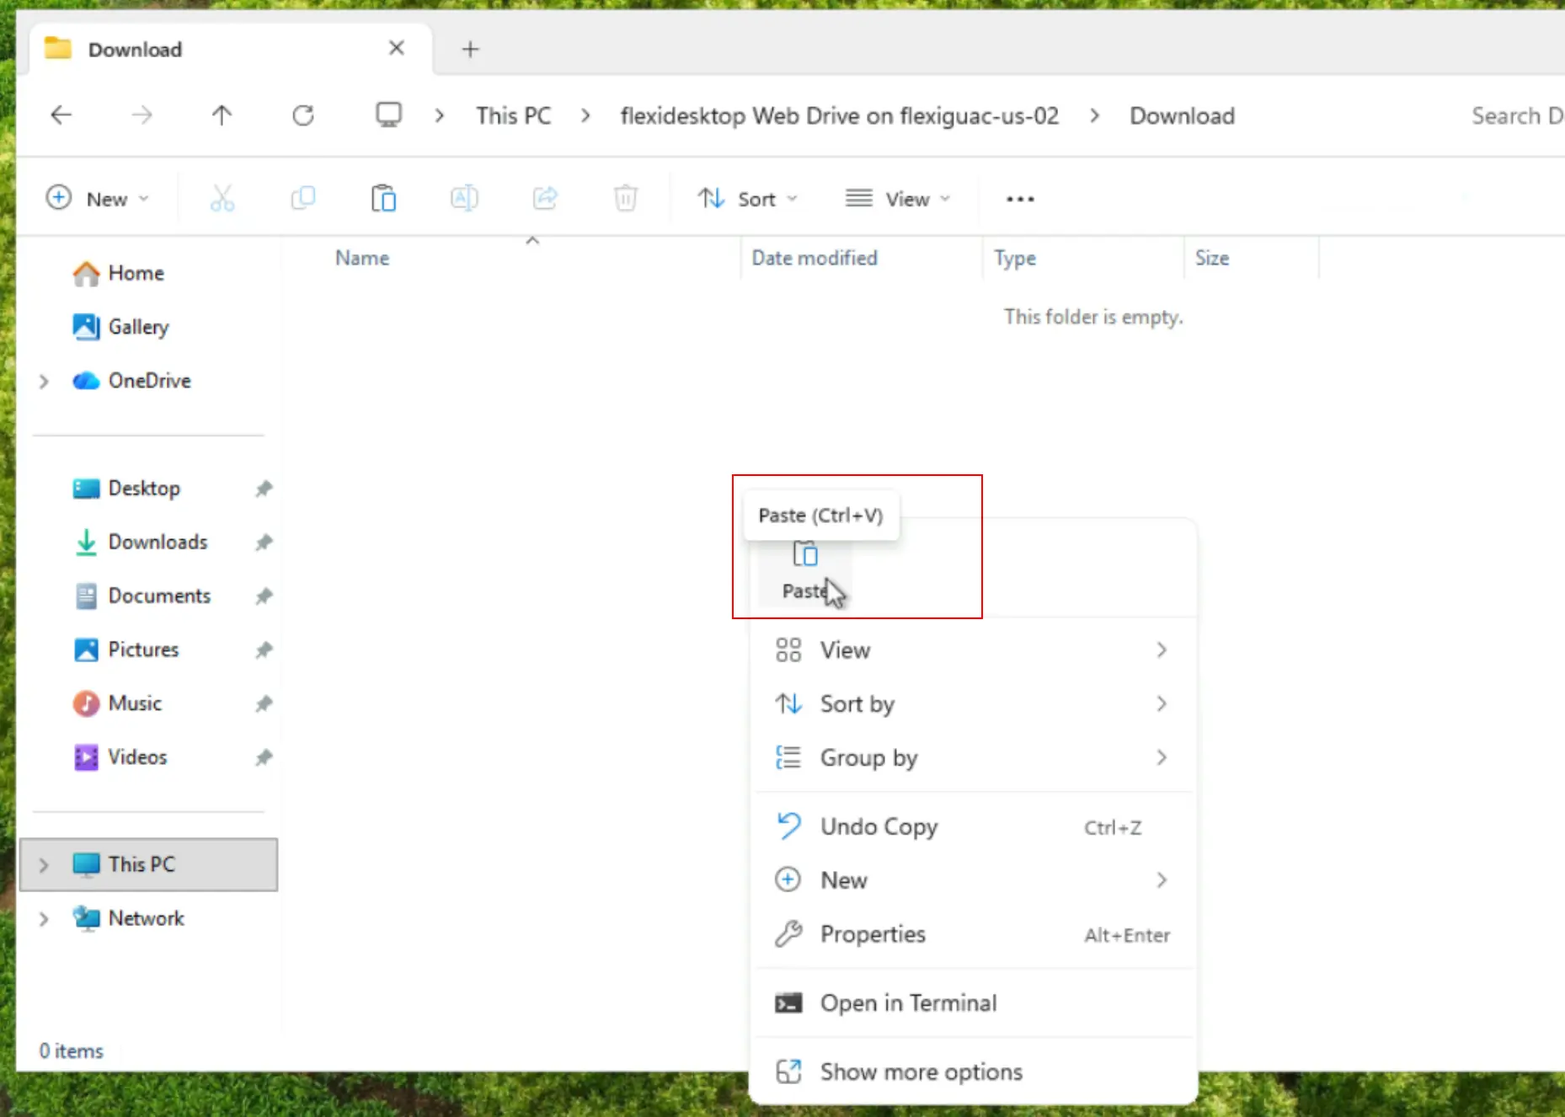Open the toolbar View dropdown

(x=898, y=199)
